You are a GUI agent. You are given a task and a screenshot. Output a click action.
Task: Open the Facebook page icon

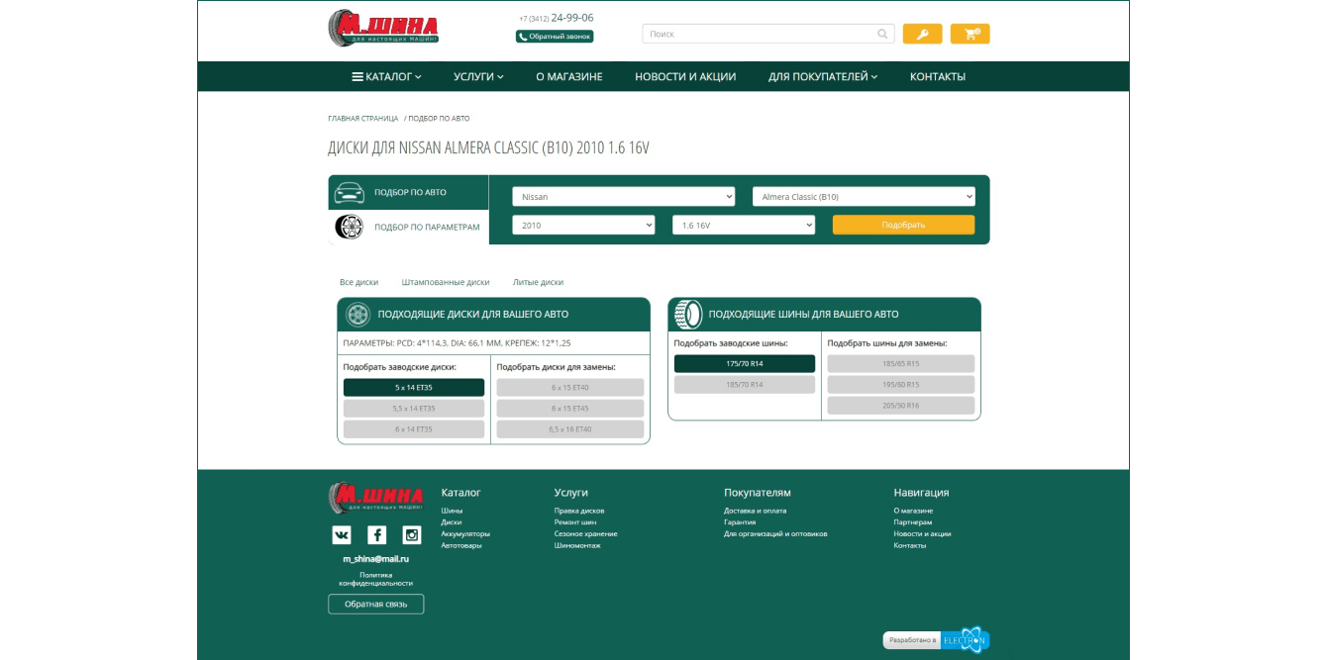pos(376,535)
